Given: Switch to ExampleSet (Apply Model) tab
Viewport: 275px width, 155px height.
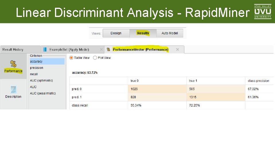Looking at the screenshot, I should (72, 50).
